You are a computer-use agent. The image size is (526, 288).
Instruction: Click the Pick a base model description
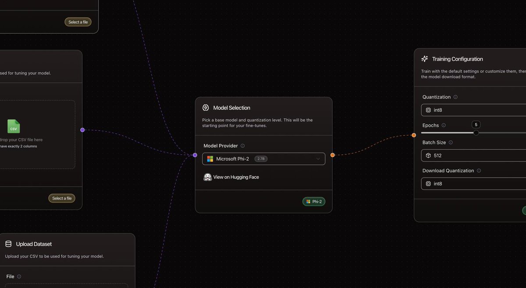257,123
